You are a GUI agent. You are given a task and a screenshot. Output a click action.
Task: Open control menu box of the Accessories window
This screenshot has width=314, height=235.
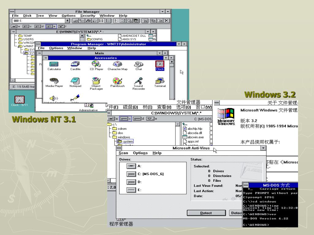pyautogui.click(x=46, y=58)
